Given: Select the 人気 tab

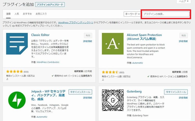Looking at the screenshot, I should (x=17, y=14).
